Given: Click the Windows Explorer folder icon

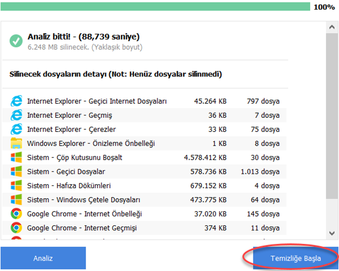Looking at the screenshot, I should click(x=16, y=143).
